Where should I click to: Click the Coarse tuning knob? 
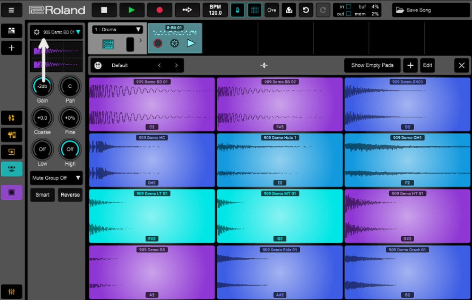[x=42, y=118]
